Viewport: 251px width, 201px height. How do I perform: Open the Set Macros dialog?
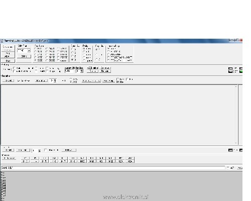(x=9, y=158)
